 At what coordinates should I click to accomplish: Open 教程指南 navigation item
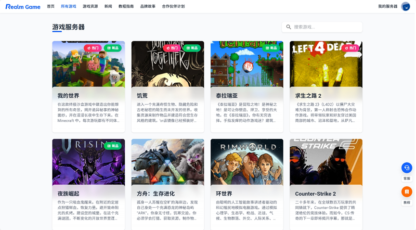(x=126, y=6)
